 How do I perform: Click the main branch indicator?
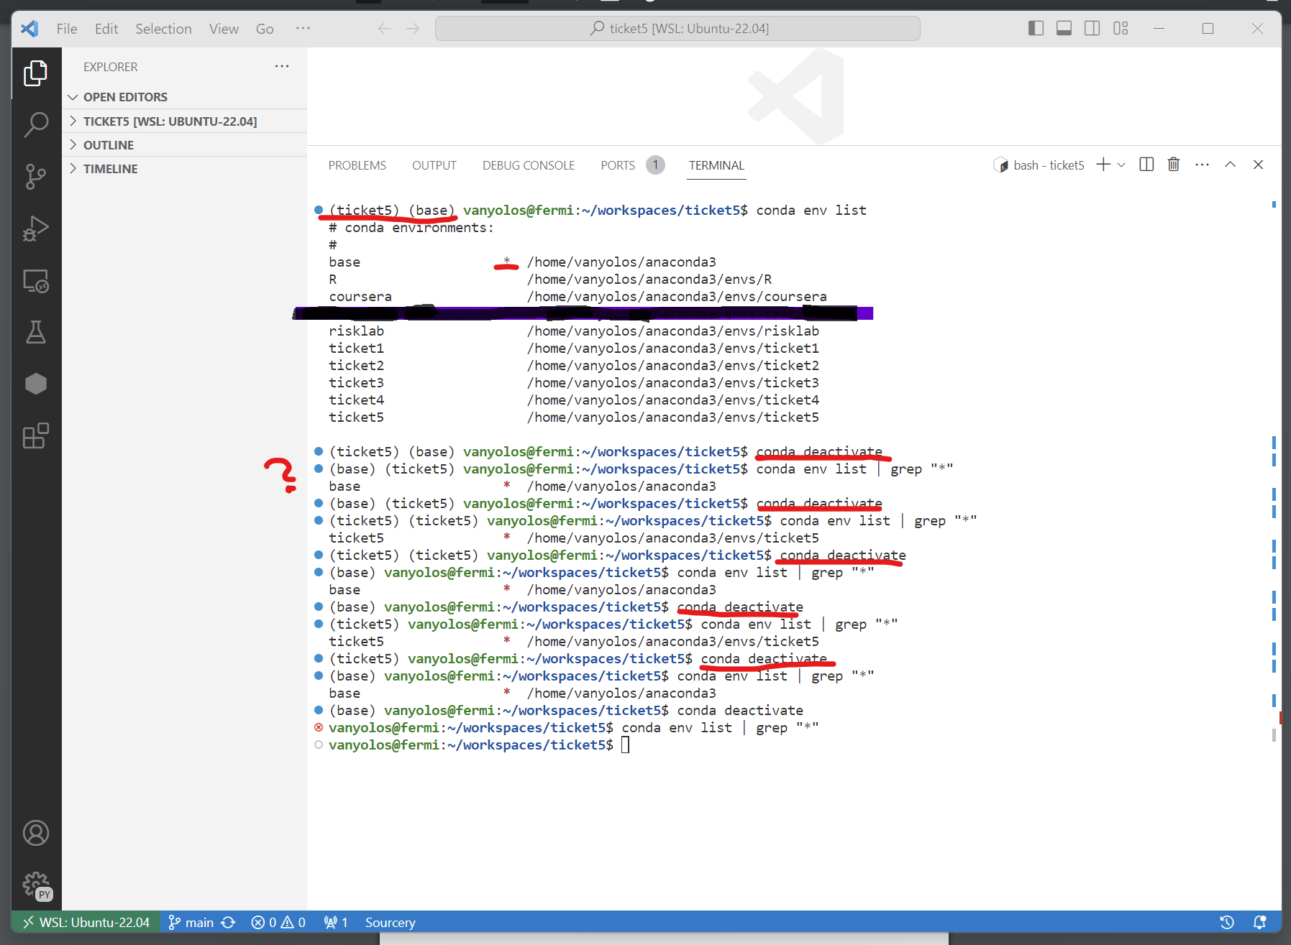193,922
